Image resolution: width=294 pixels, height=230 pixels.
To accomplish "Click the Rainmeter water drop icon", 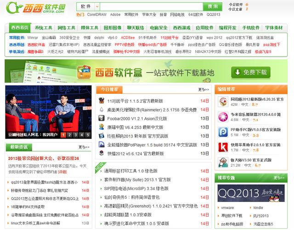I will [102, 110].
